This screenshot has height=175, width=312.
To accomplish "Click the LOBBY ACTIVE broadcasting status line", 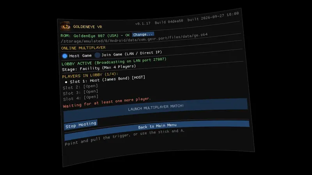I will click(114, 61).
